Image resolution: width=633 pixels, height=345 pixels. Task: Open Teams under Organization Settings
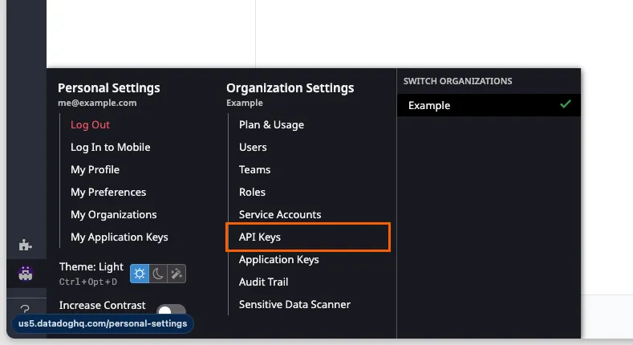coord(255,170)
